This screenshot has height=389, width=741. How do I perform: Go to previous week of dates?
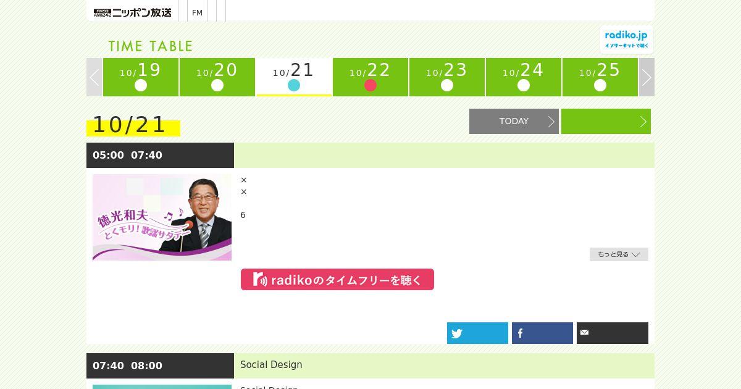tap(94, 77)
